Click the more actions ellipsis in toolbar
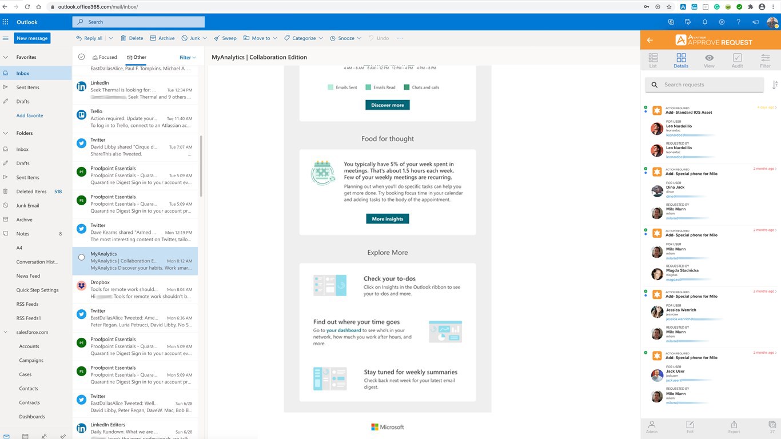Viewport: 781px width, 439px height. (400, 38)
